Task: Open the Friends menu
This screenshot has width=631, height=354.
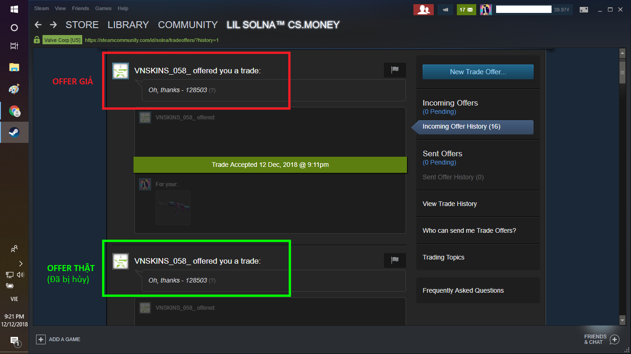Action: pyautogui.click(x=80, y=8)
